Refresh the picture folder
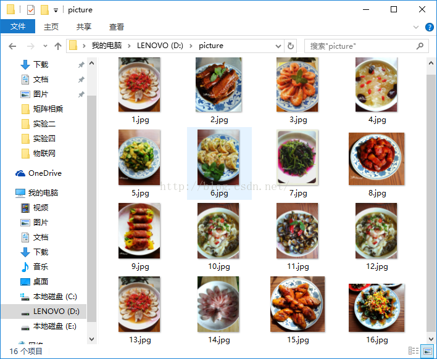This screenshot has height=359, width=437. click(290, 46)
